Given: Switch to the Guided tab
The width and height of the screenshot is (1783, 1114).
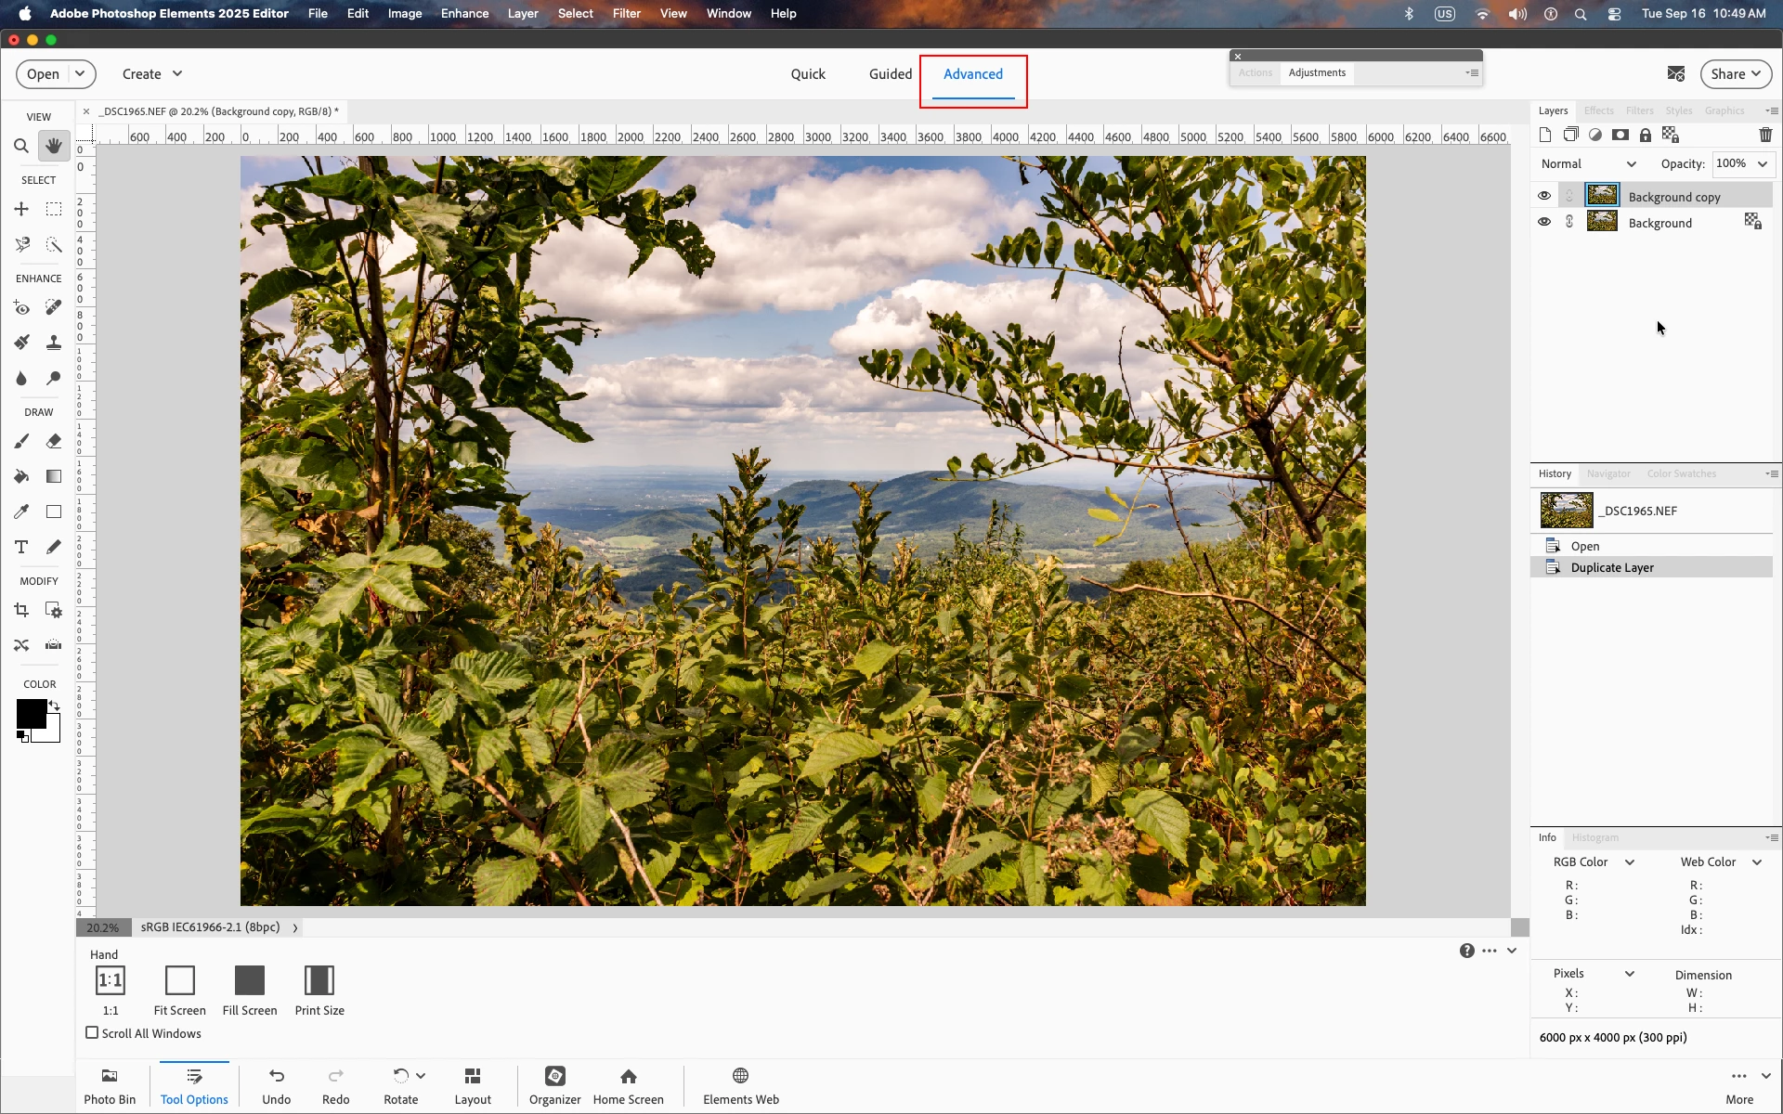Looking at the screenshot, I should (x=890, y=74).
